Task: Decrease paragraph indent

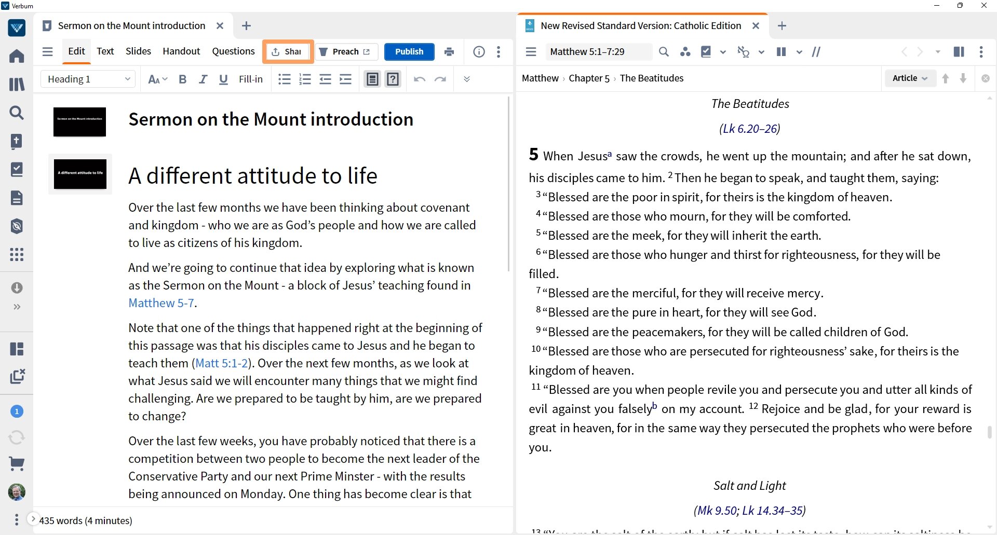Action: point(325,79)
